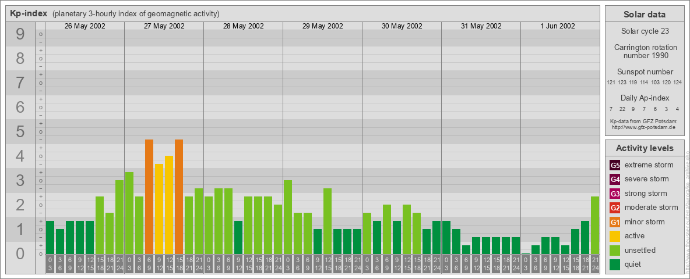Select the yellow active level swatch

[615, 236]
